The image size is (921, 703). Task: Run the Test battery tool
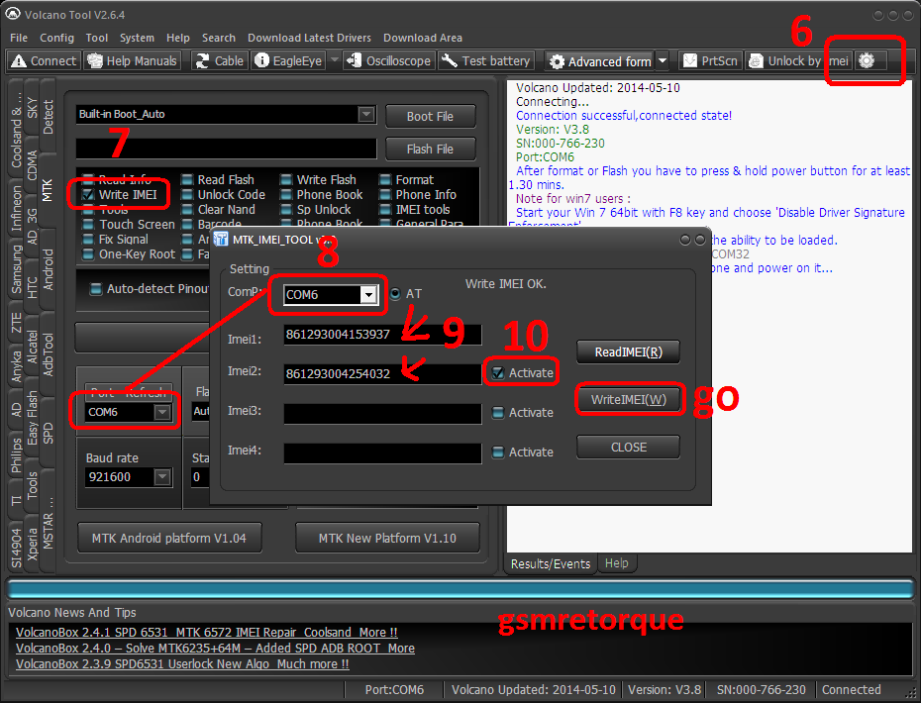486,60
